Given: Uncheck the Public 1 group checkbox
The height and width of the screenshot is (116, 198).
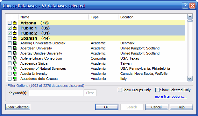Looking at the screenshot, I should click(10, 28).
